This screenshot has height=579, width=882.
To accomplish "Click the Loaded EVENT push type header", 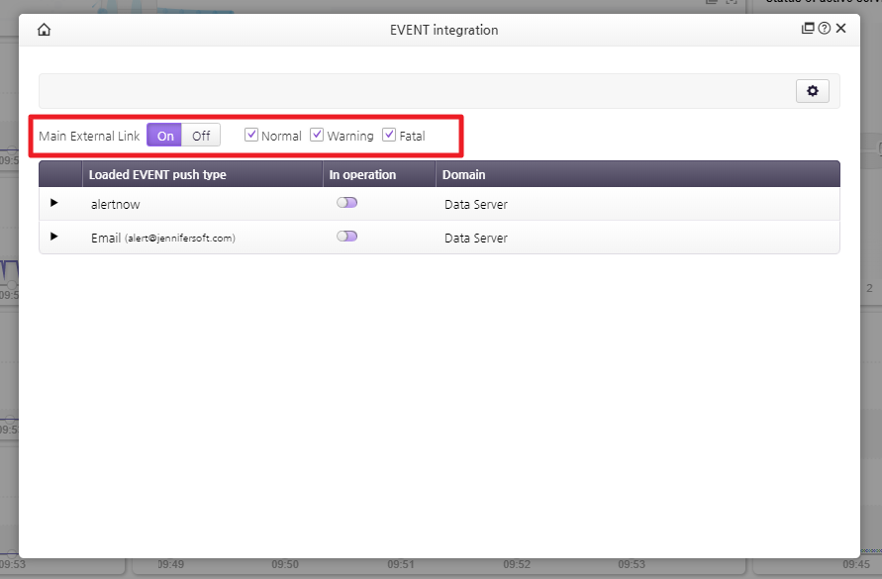I will [157, 174].
